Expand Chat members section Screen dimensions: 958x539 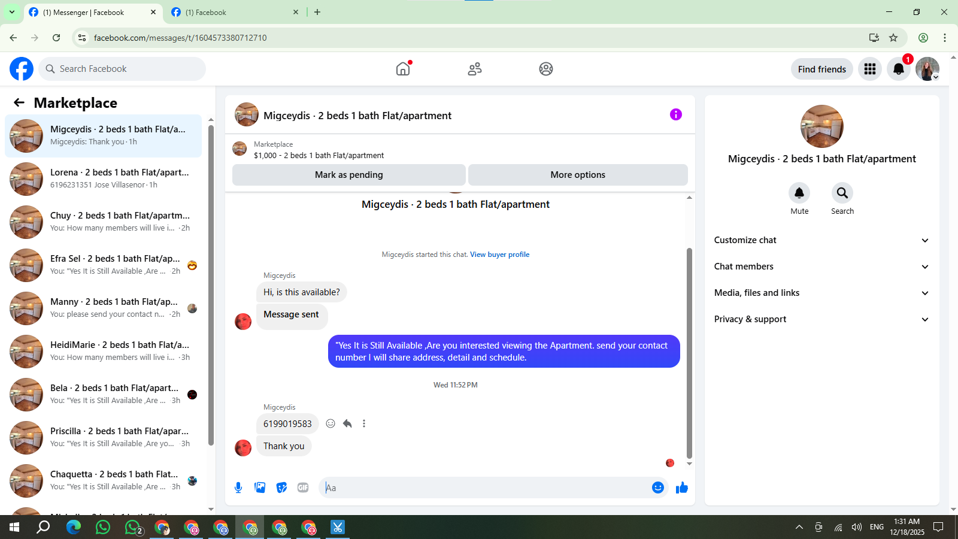(822, 267)
